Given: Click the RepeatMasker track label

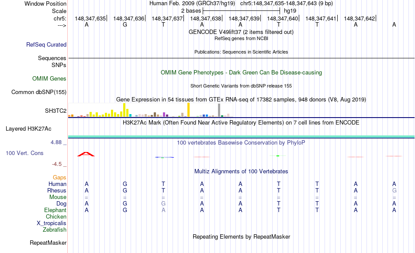Looking at the screenshot, I should (x=48, y=243).
